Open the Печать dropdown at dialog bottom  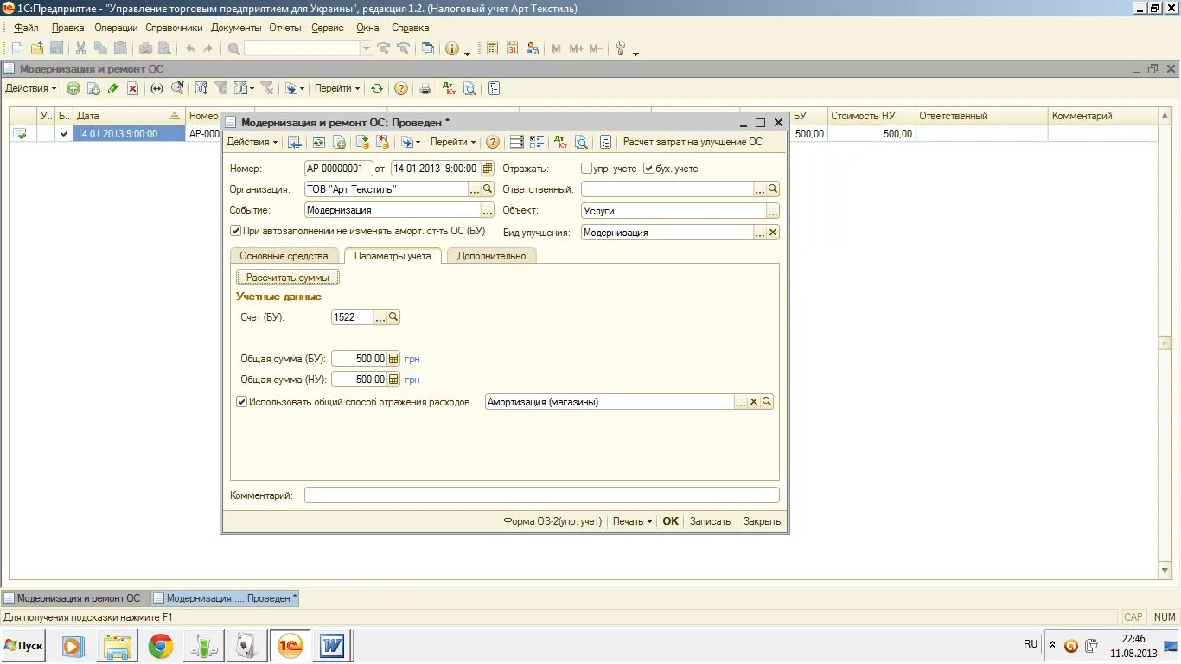pyautogui.click(x=632, y=521)
